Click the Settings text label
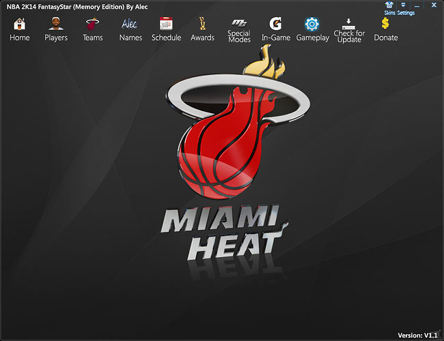Screen dimensions: 444x341 (406, 13)
